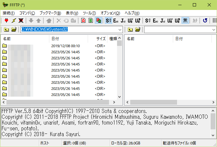Sort local list by サイズ column
This screenshot has width=217, height=147.
coord(98,39)
